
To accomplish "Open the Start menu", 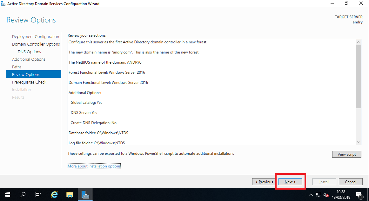I will [x=7, y=194].
